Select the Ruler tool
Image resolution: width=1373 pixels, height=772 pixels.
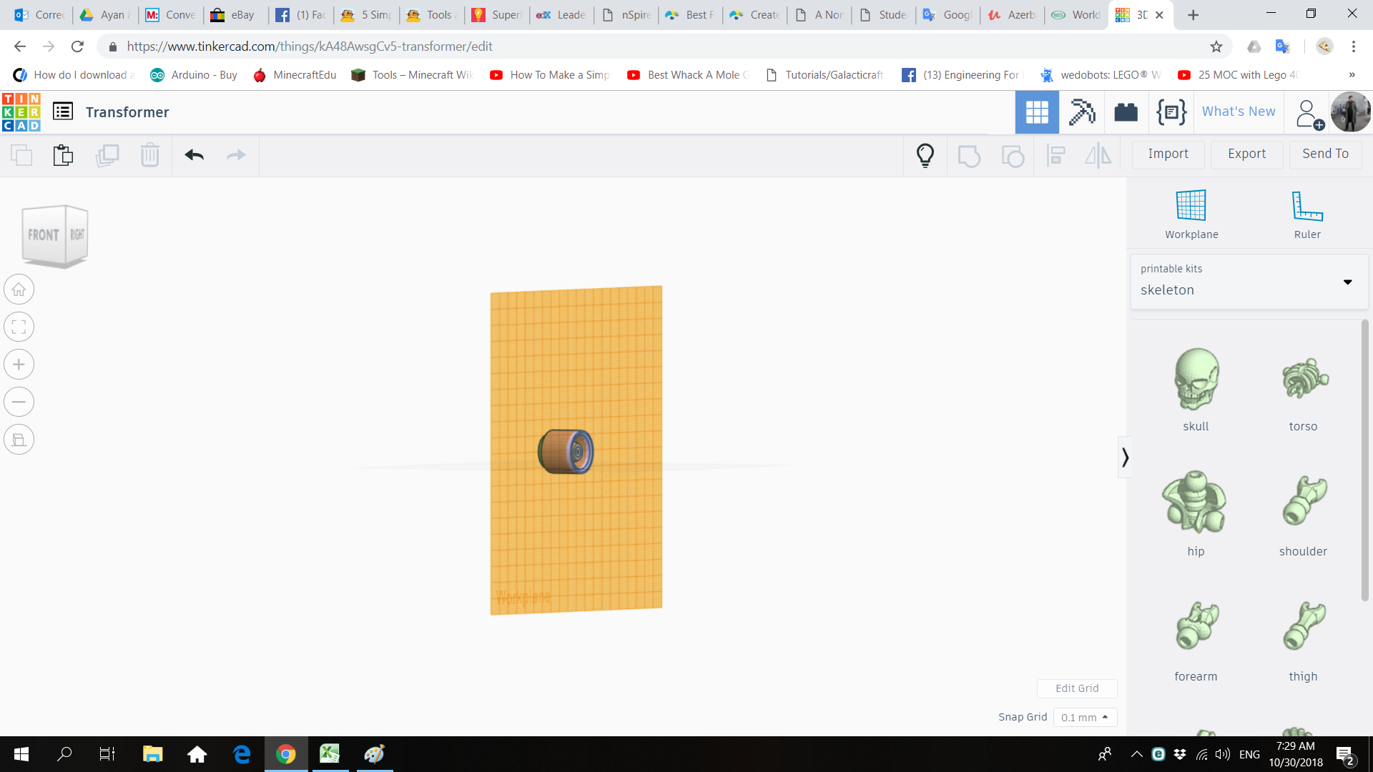(x=1306, y=212)
